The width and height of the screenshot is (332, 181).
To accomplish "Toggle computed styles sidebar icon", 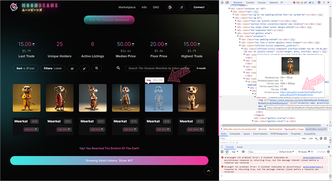I will pyautogui.click(x=325, y=139).
